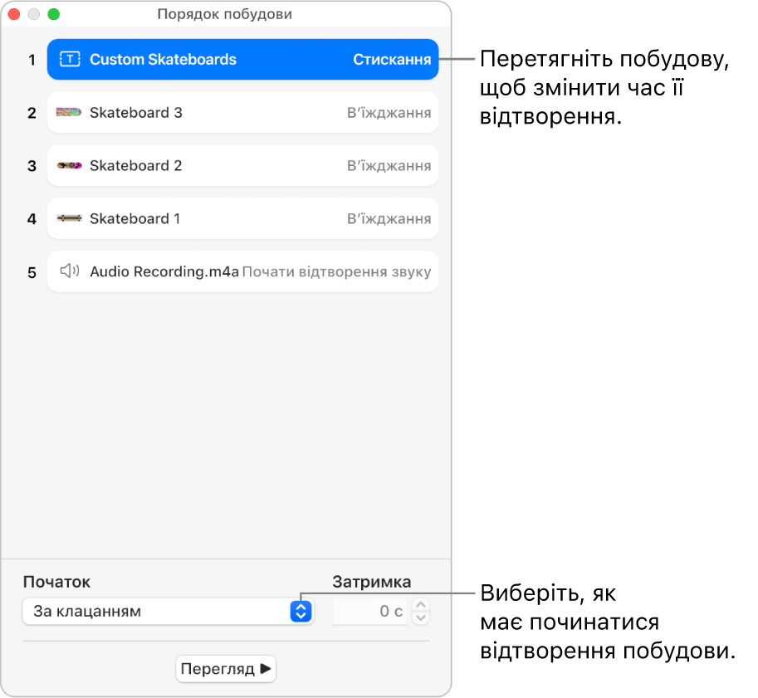Click the Перегляд preview button
Screen dimensions: 758x698
(x=226, y=669)
